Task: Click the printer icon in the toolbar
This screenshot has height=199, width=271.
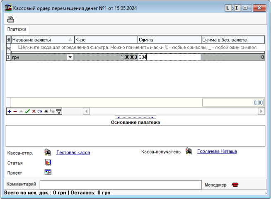Action: (x=10, y=19)
